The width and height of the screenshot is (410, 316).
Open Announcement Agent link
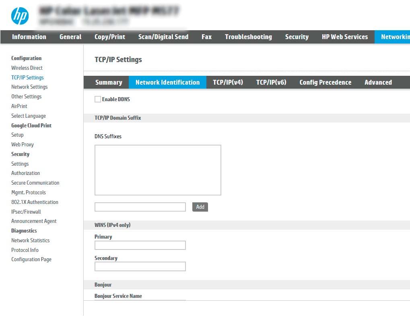pyautogui.click(x=34, y=221)
